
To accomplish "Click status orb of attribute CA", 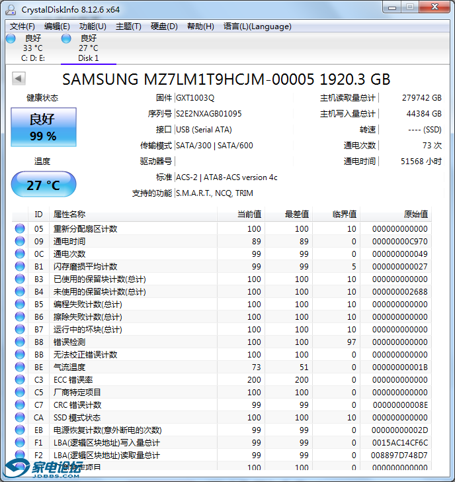I will tap(20, 417).
